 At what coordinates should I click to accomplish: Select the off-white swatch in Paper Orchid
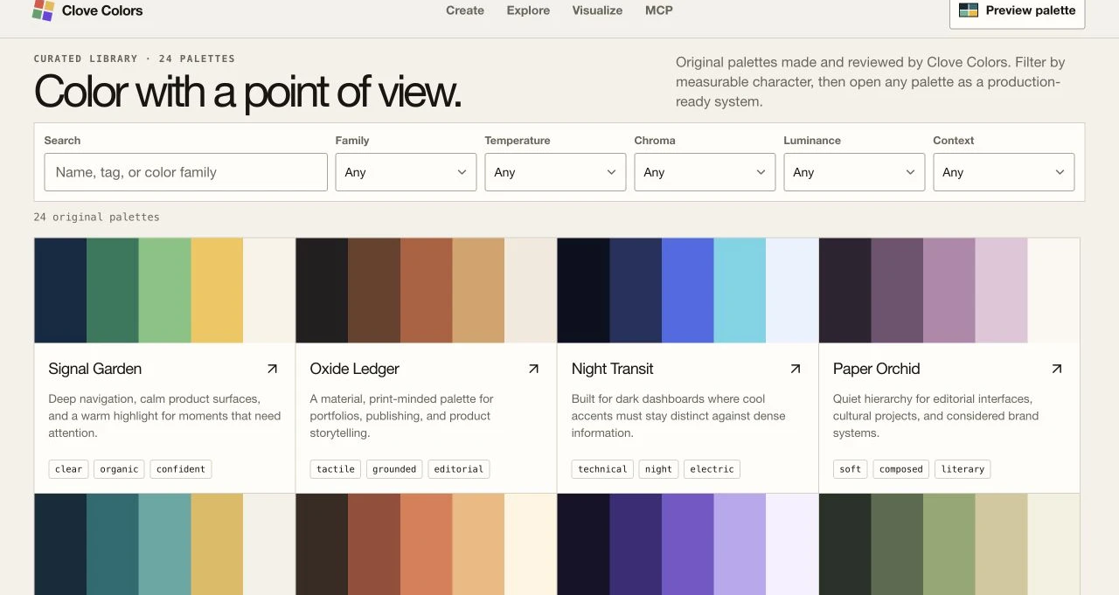pos(1053,290)
